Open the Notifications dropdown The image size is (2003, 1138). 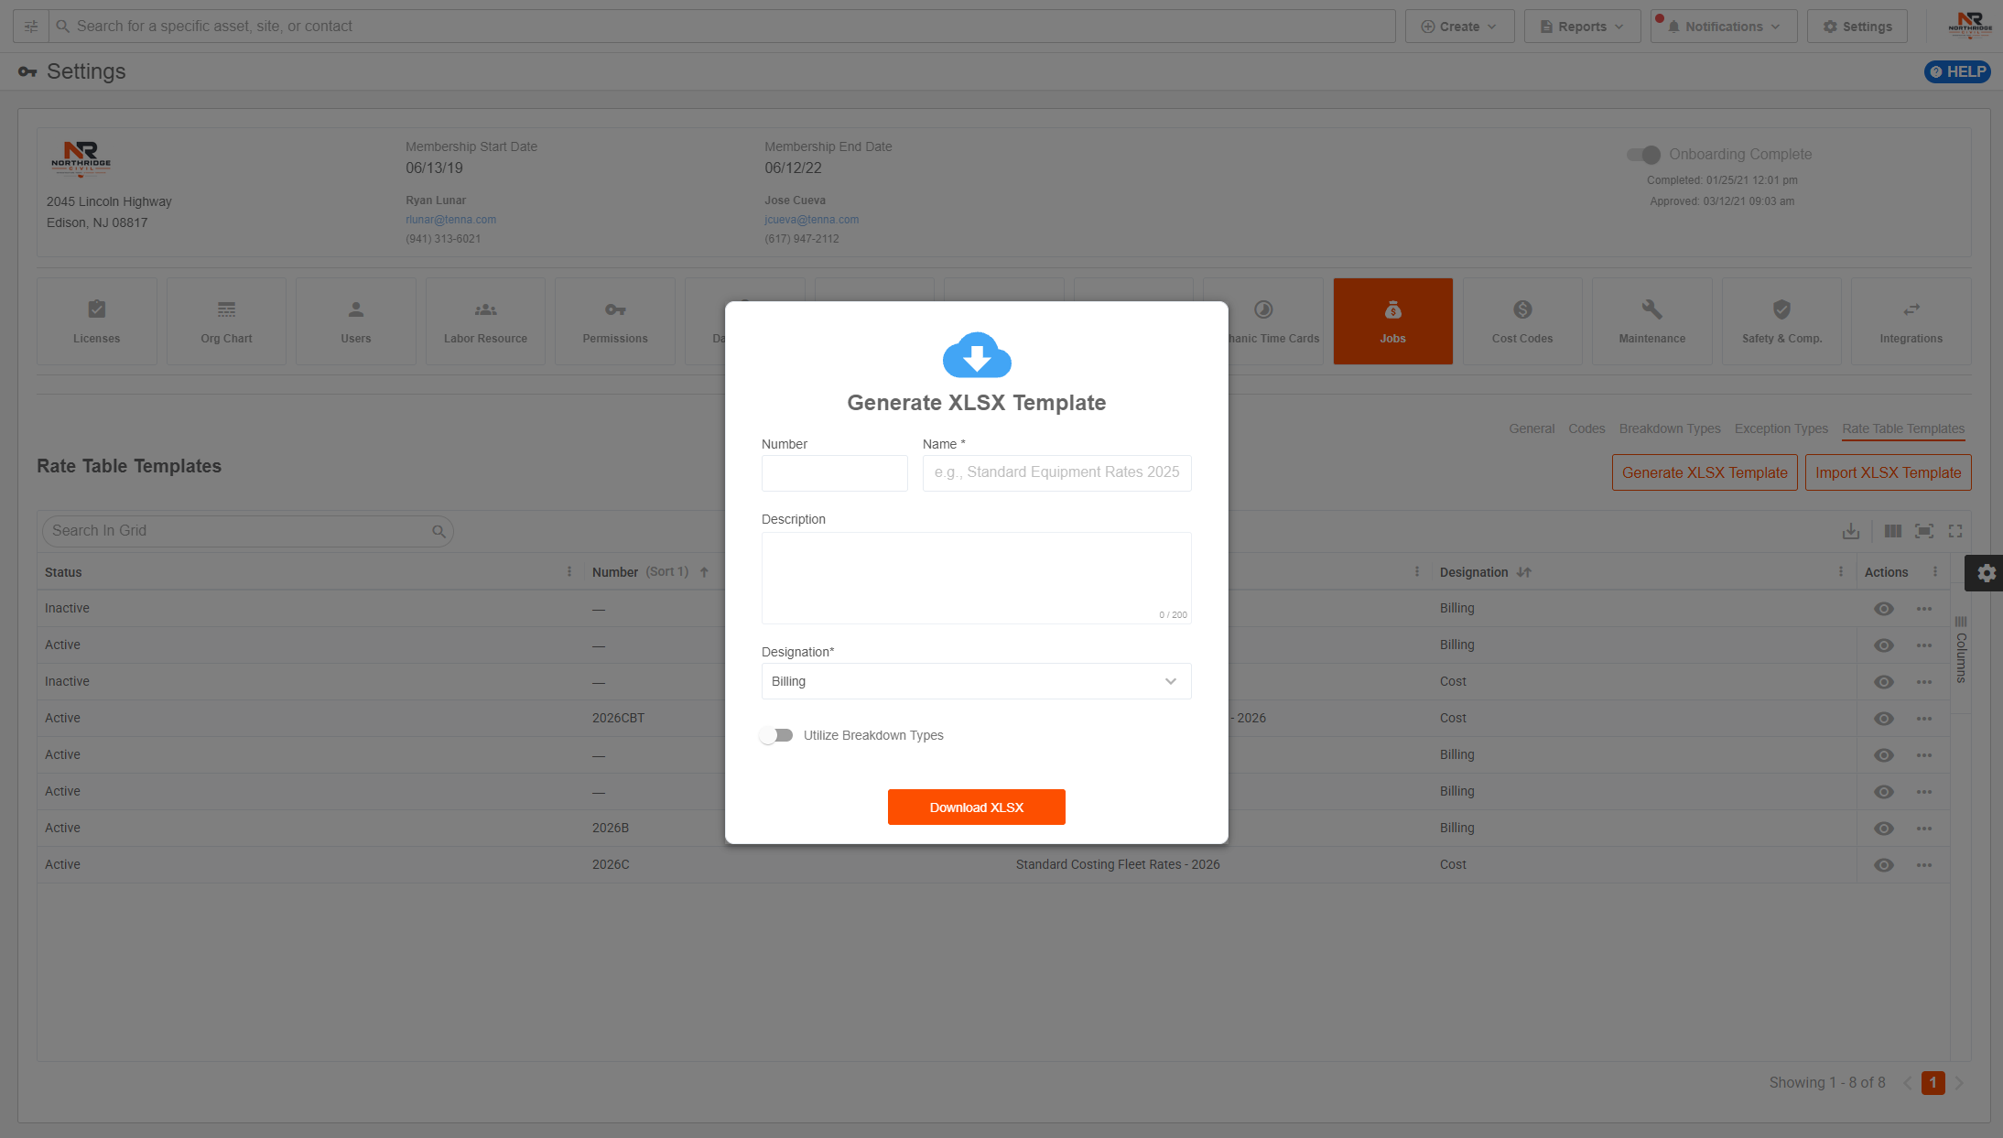[1724, 27]
